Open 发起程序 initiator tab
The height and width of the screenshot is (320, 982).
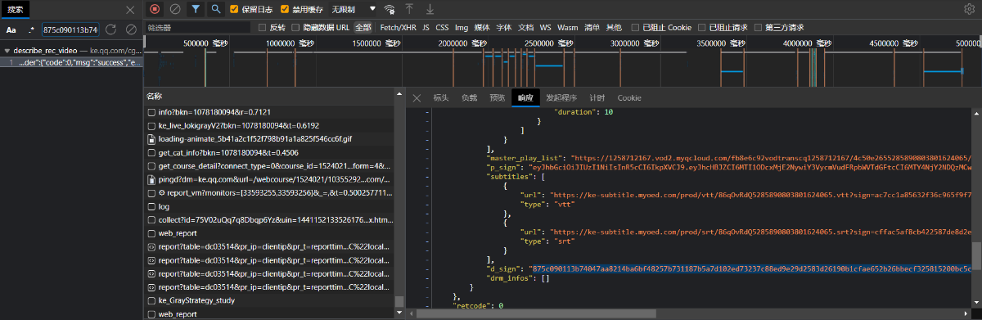[x=561, y=98]
